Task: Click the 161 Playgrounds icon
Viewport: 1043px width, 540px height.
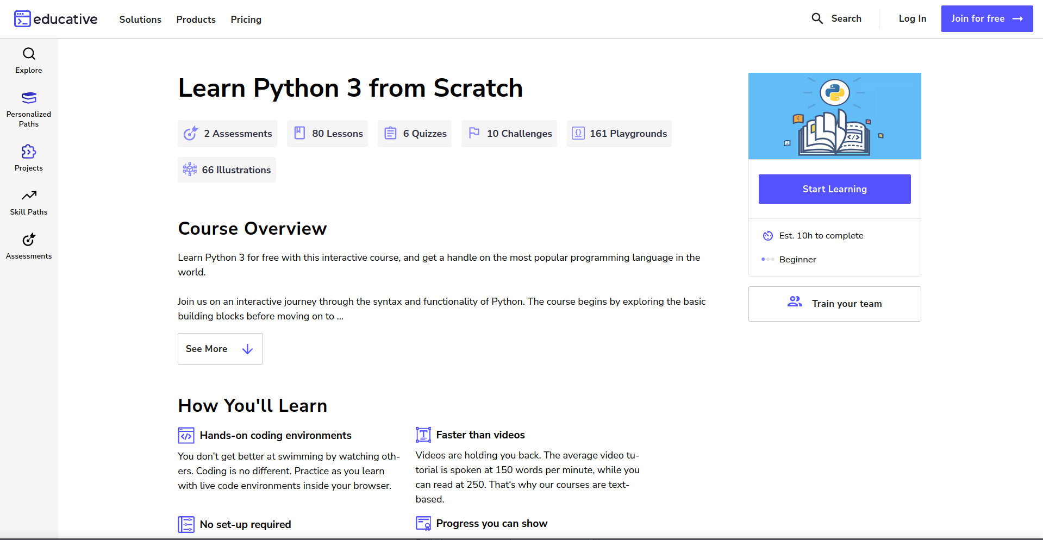Action: (x=578, y=133)
